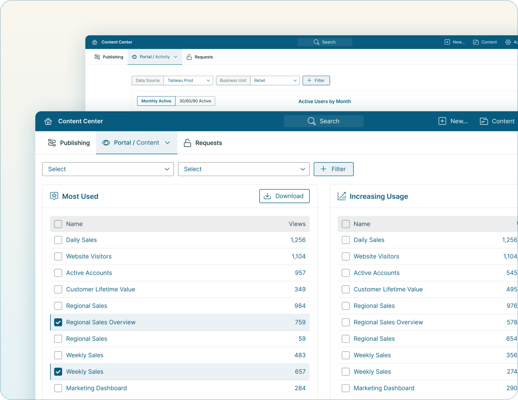The width and height of the screenshot is (518, 400).
Task: Expand the Portal / Content chevron
Action: (168, 143)
